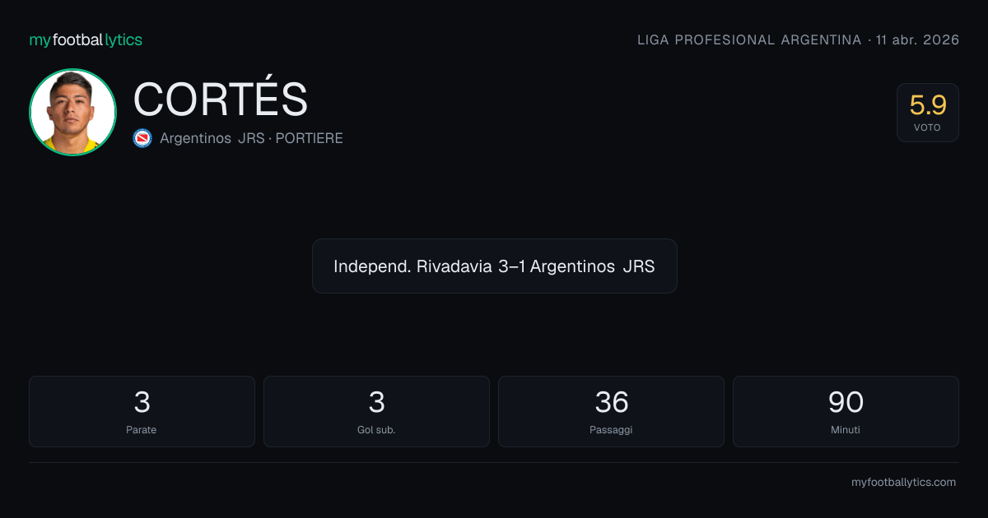Open the Minuti stat card

click(846, 411)
